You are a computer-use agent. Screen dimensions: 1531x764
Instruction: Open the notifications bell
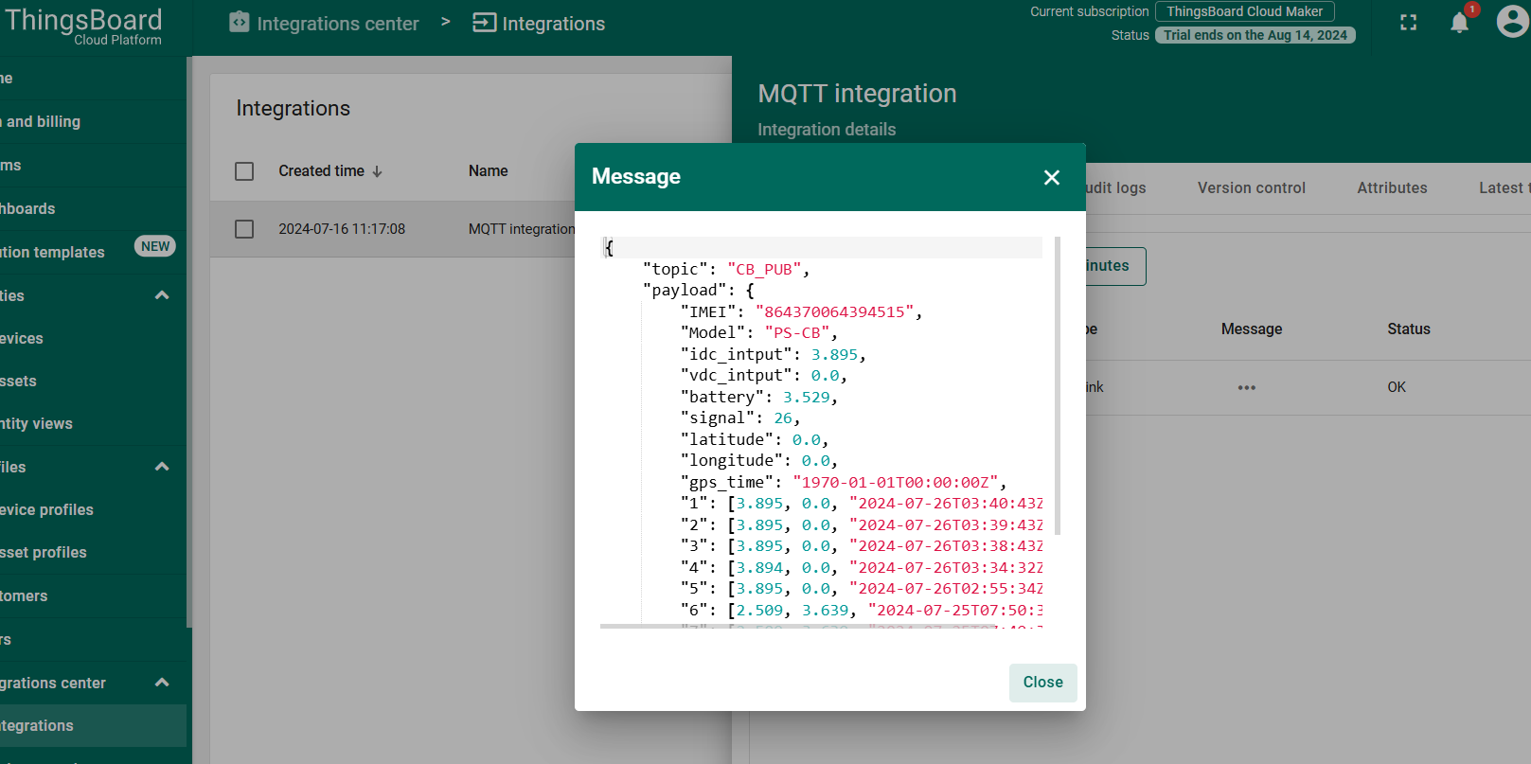tap(1459, 23)
